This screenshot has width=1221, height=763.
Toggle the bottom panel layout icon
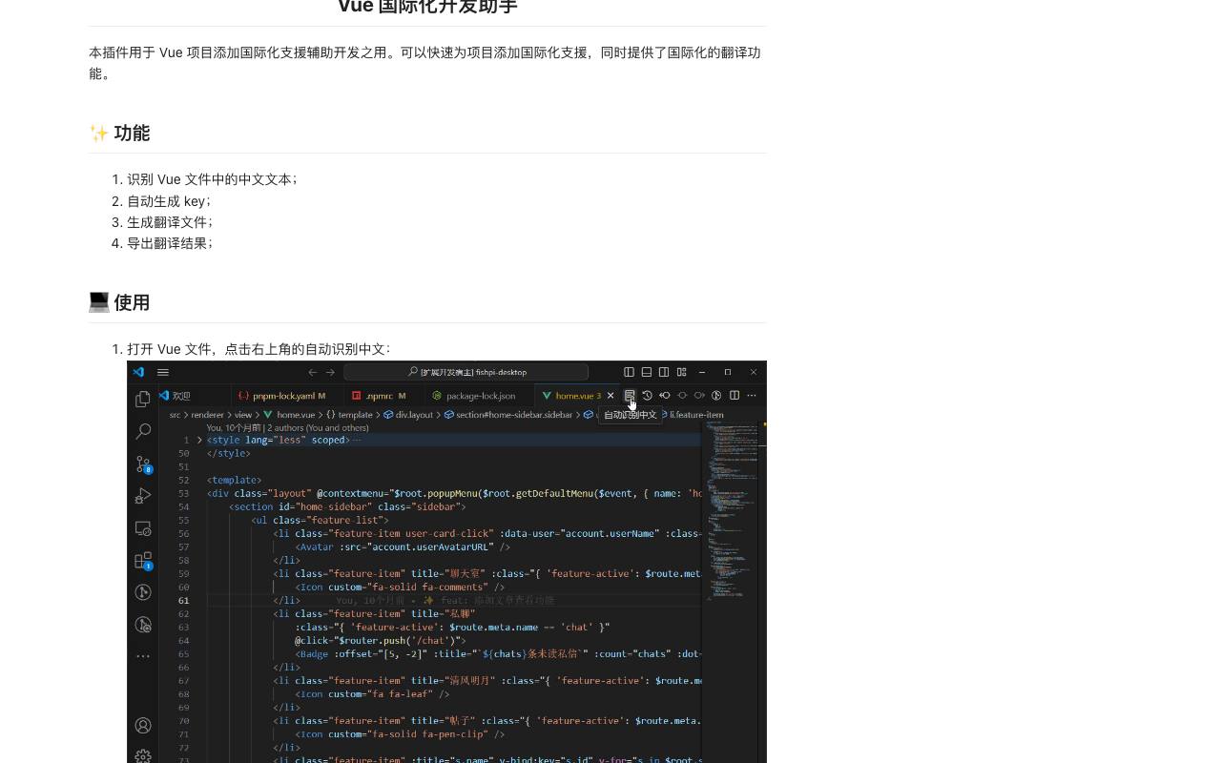[647, 372]
